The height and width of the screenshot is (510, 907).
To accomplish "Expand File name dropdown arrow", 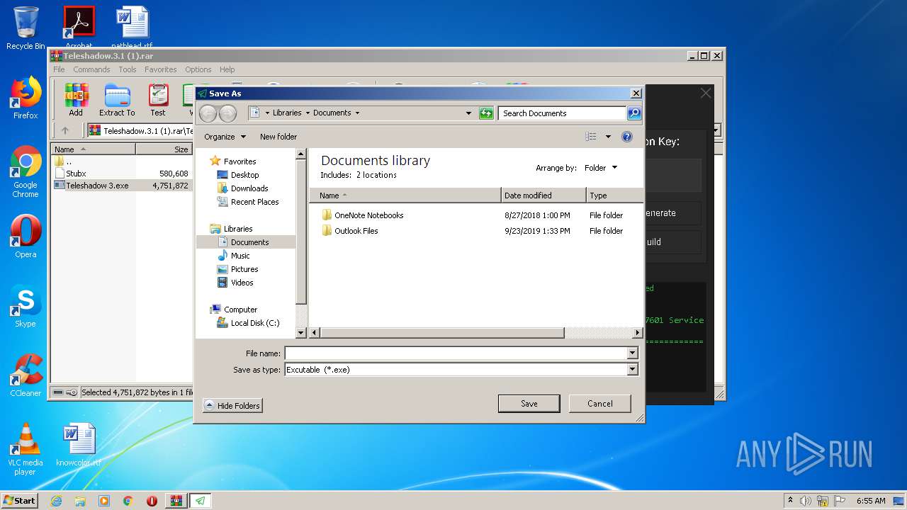I will tap(632, 353).
